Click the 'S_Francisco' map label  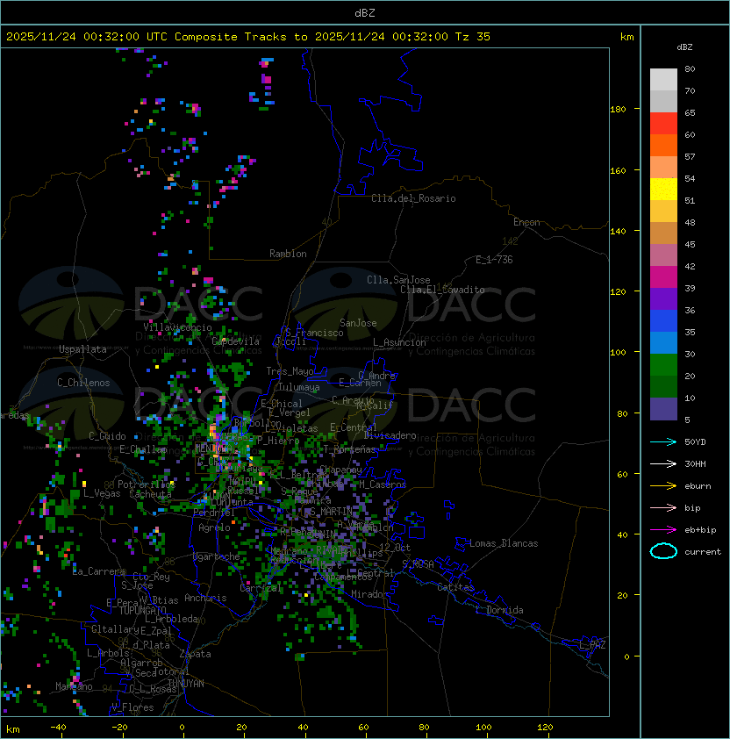coord(314,333)
